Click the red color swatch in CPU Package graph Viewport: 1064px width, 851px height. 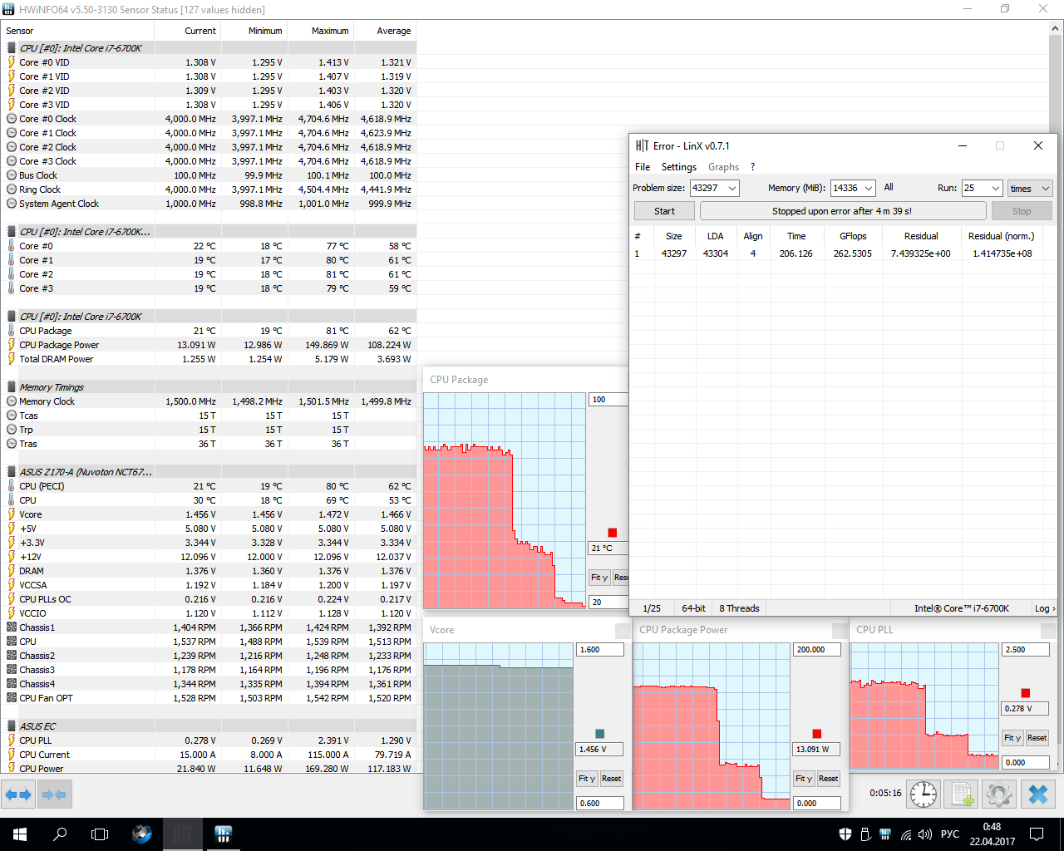[613, 533]
